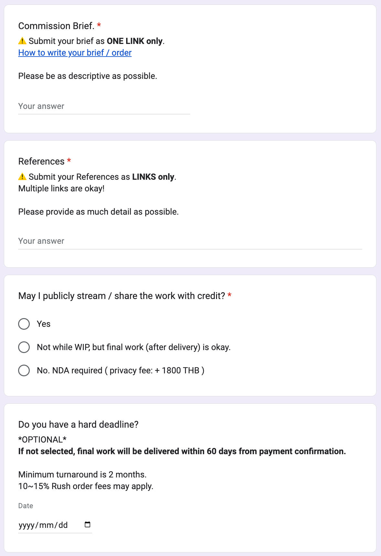Click "May I publicly stream" question title
The image size is (381, 556).
pyautogui.click(x=122, y=296)
